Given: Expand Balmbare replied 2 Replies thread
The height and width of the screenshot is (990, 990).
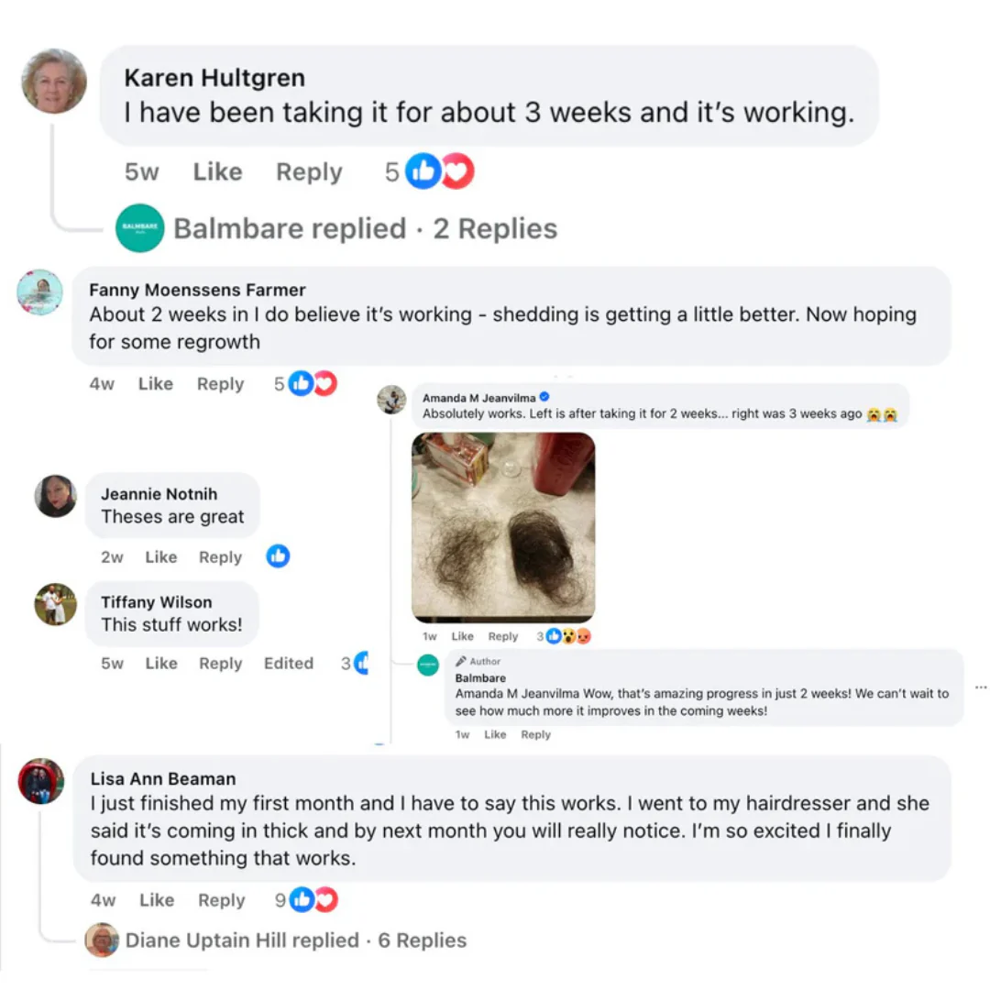Looking at the screenshot, I should 366,228.
